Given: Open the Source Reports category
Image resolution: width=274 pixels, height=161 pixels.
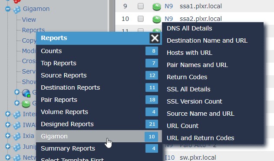Looking at the screenshot, I should (99, 75).
